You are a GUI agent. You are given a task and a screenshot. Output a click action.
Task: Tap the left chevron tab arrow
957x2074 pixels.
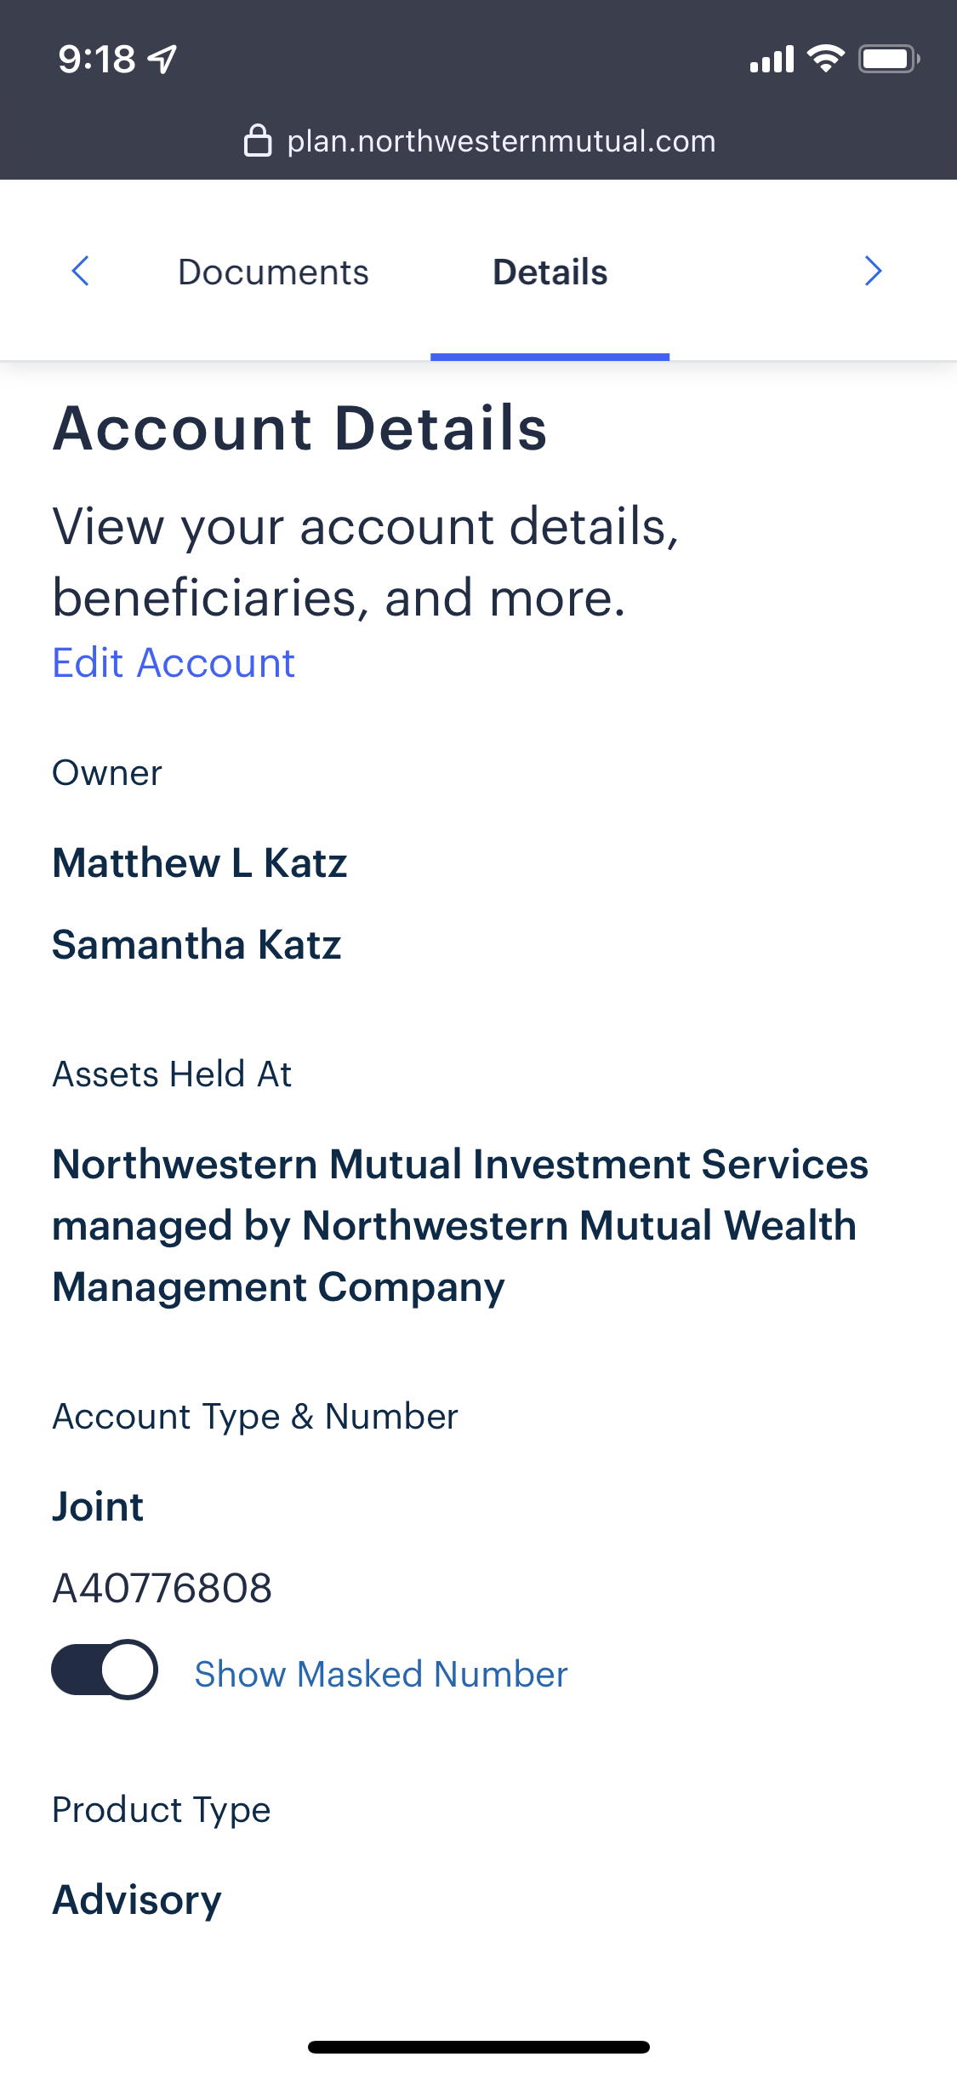pyautogui.click(x=81, y=272)
